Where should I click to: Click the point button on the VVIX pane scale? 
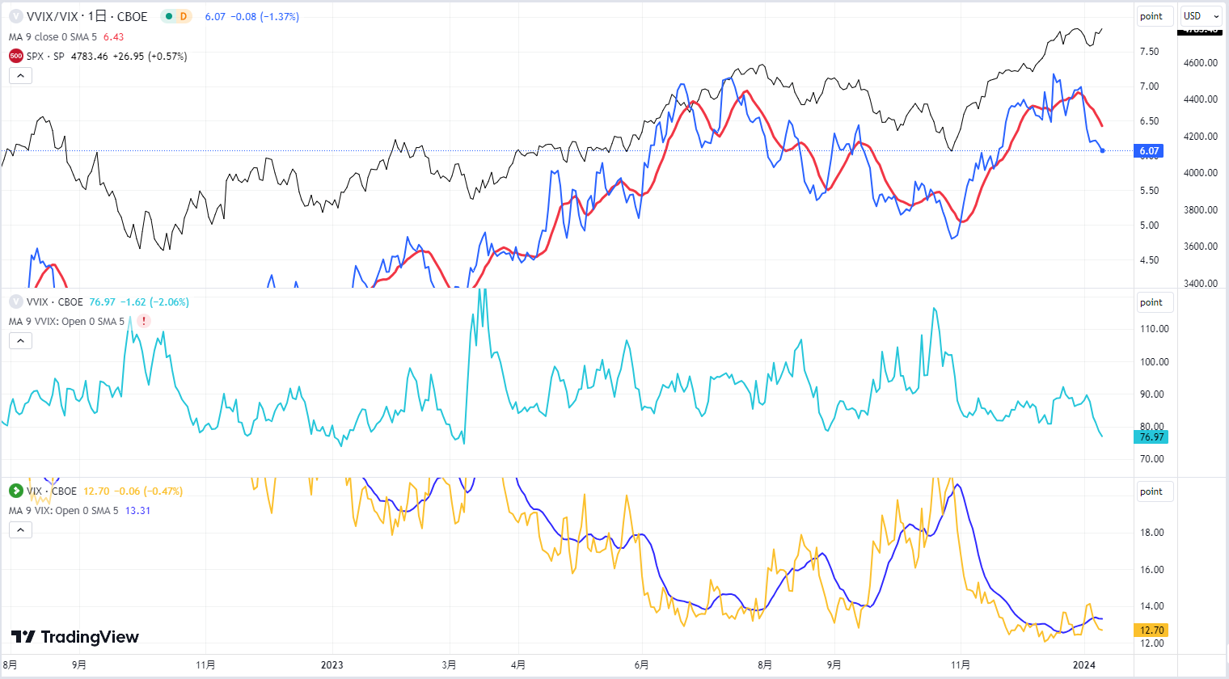[x=1151, y=302]
